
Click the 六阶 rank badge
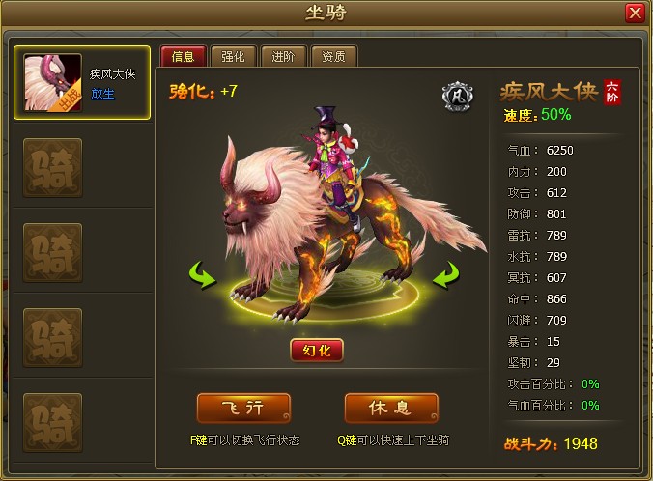pos(612,92)
